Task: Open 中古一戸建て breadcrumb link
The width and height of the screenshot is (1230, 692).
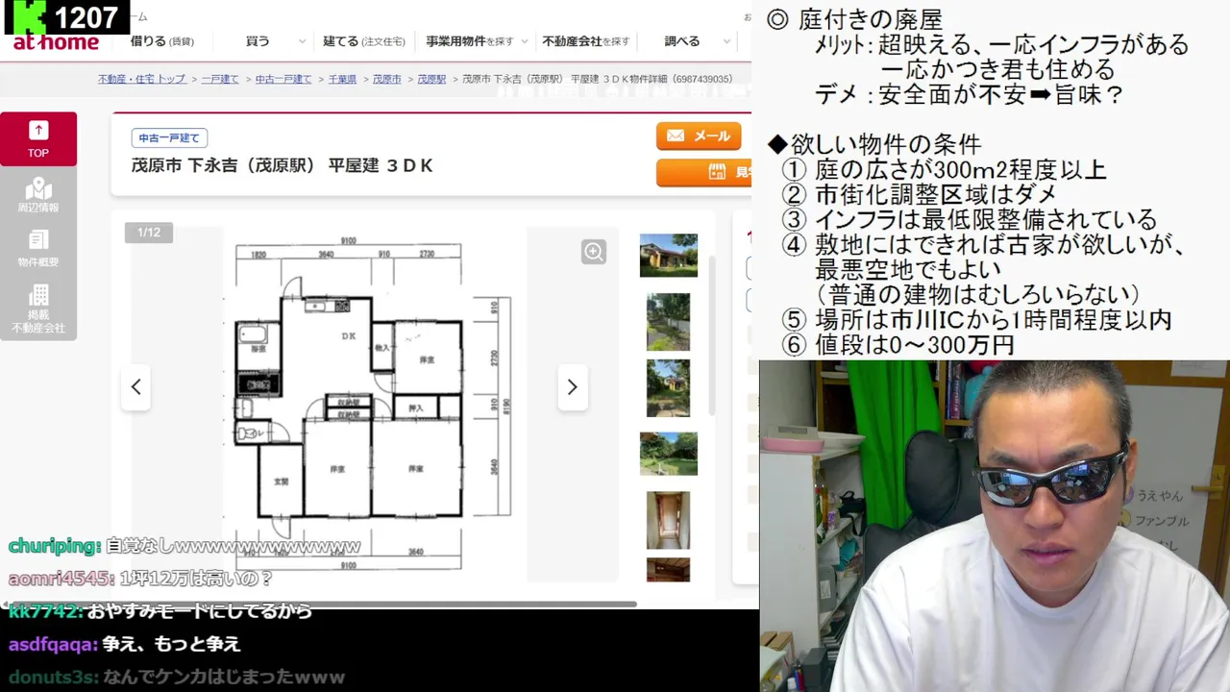Action: (x=283, y=79)
